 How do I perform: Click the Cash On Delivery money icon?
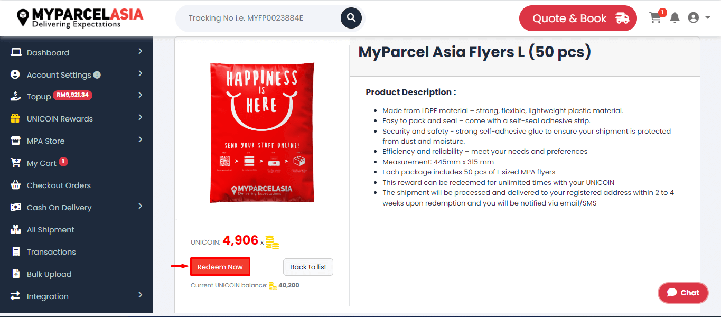(x=16, y=207)
